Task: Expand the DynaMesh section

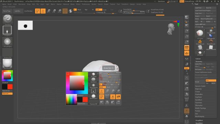Action: [199, 100]
